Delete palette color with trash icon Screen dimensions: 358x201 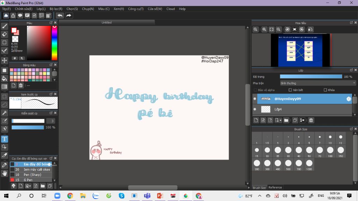(x=21, y=85)
